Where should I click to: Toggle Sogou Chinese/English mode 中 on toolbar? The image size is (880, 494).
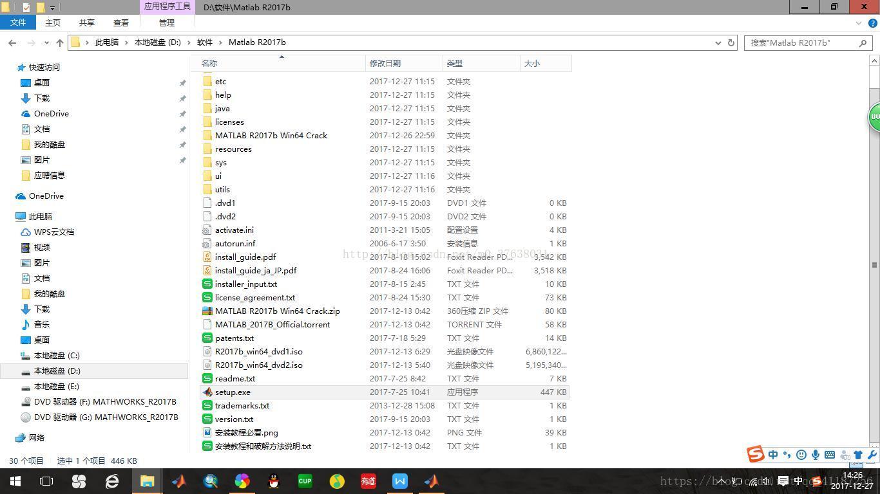click(772, 455)
